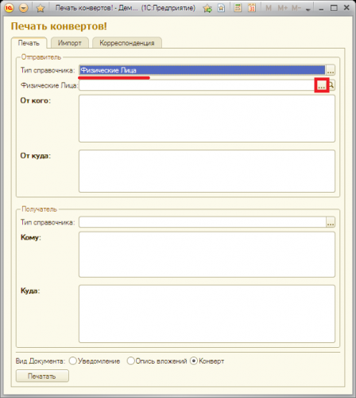The image size is (356, 398).
Task: Open Физические Лица selection ellipsis button
Action: tap(321, 85)
